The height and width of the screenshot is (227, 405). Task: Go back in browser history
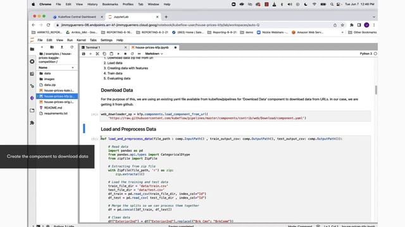34,25
